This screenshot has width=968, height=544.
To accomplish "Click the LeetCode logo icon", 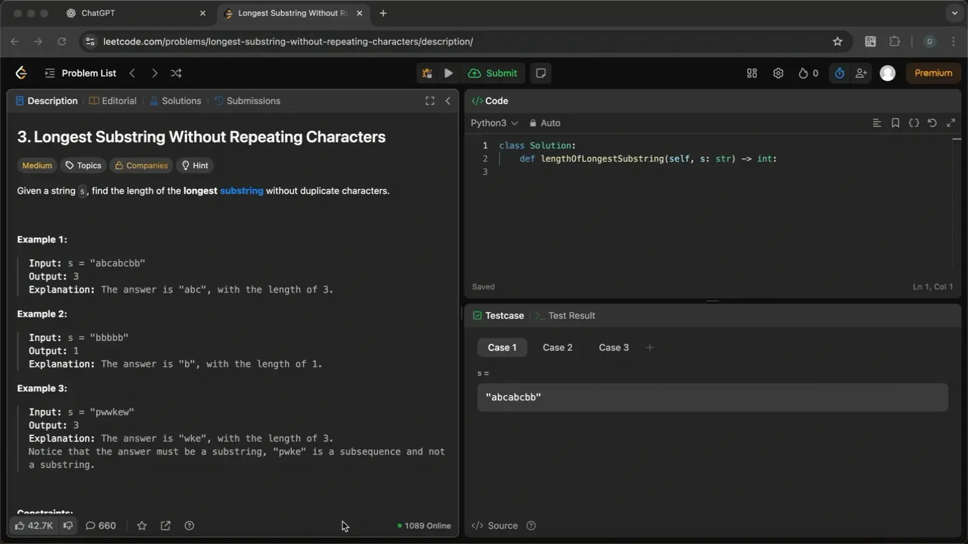I will click(21, 73).
